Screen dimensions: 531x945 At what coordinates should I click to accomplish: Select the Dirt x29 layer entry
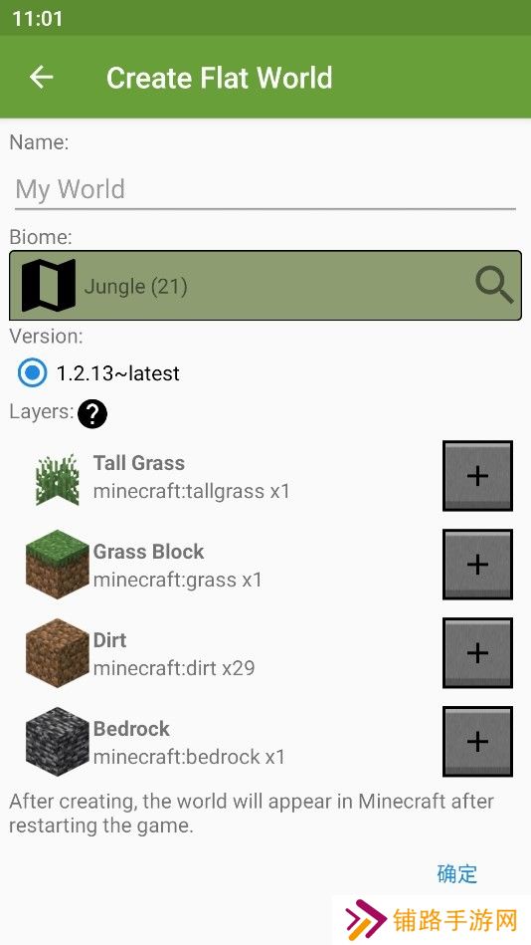(174, 653)
